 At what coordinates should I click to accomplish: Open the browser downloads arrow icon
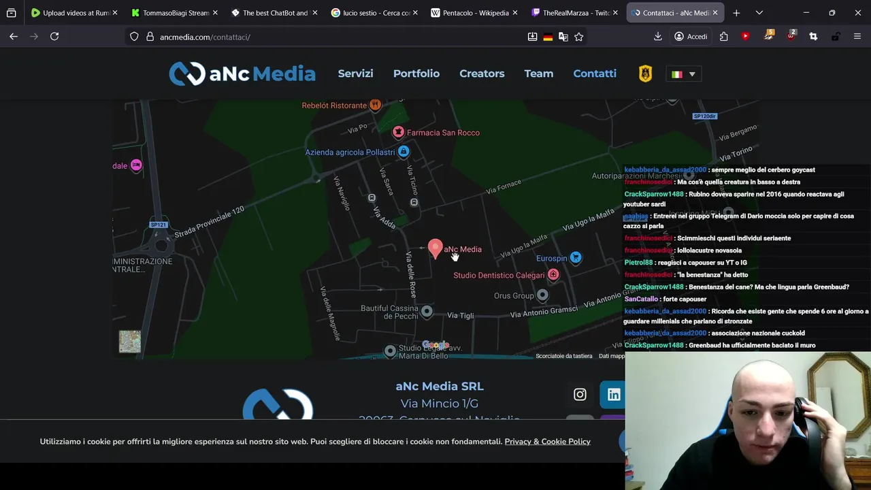658,37
